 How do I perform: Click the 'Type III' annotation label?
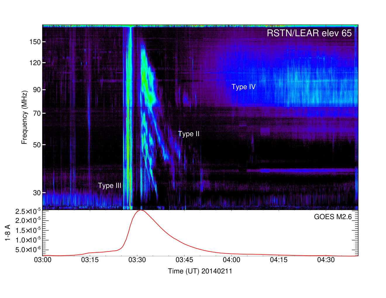[110, 186]
